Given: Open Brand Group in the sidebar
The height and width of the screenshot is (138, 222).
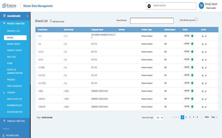Looking at the screenshot, I should tap(13, 44).
